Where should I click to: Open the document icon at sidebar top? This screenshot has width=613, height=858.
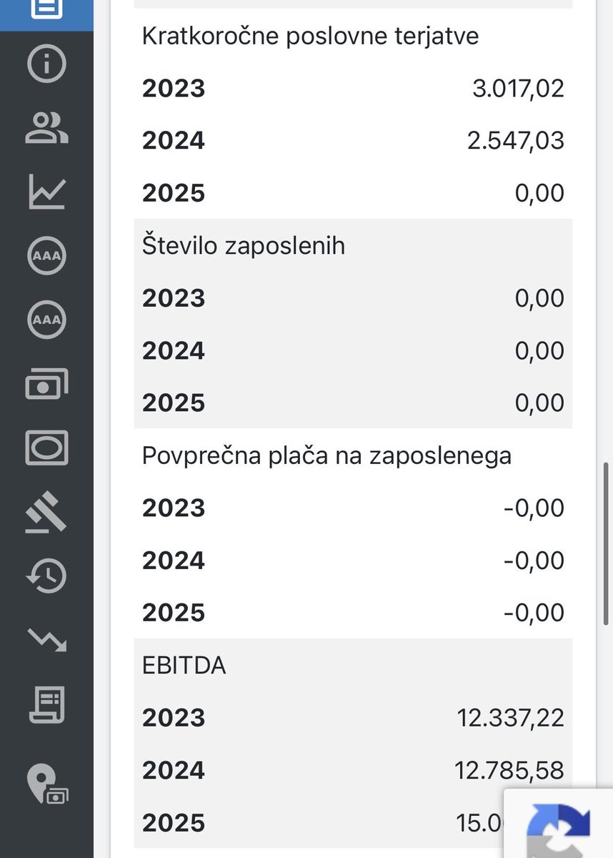(x=46, y=7)
